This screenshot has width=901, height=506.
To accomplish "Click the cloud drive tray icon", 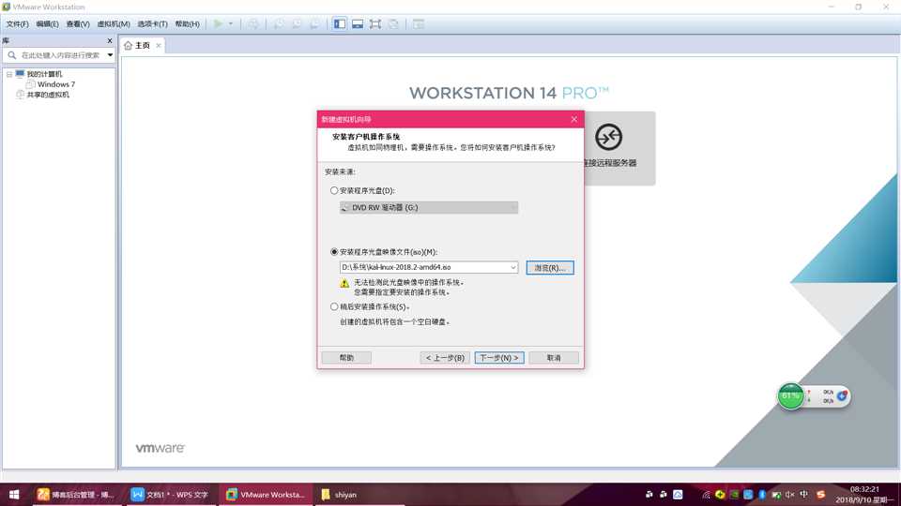I will pyautogui.click(x=678, y=495).
